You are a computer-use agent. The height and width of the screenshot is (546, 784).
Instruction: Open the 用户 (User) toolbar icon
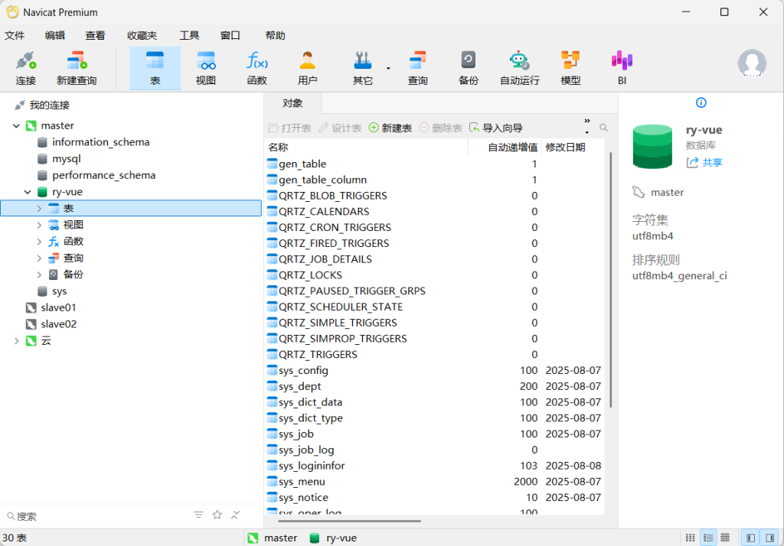point(308,67)
